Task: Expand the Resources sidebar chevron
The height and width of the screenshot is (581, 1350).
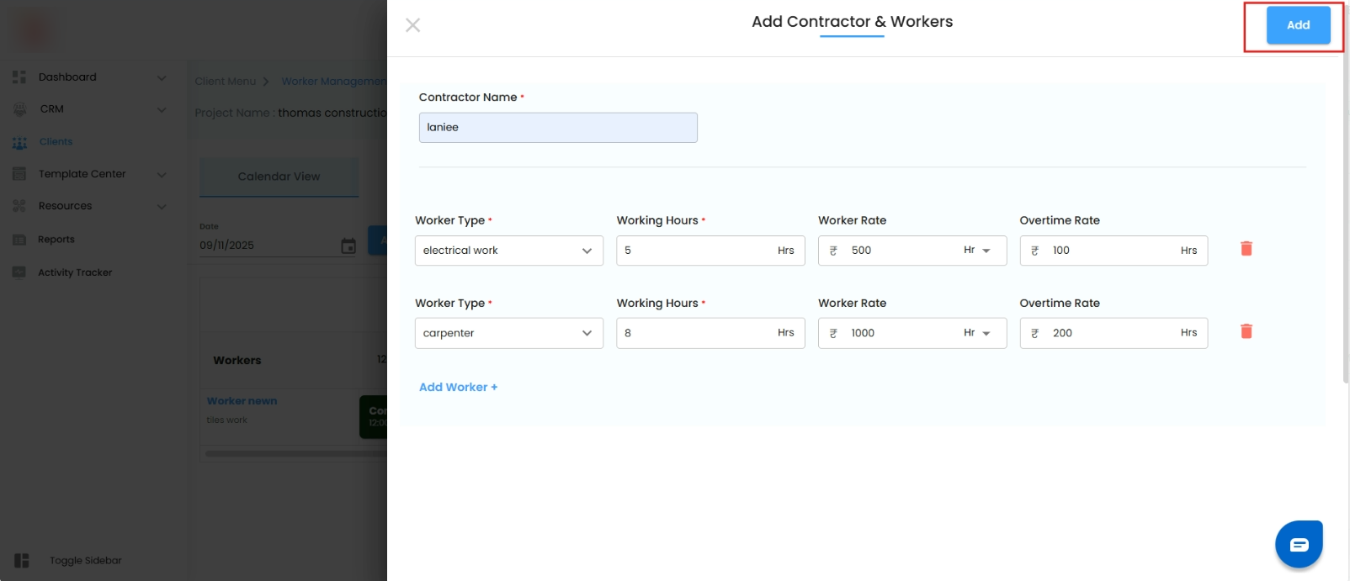Action: [162, 207]
